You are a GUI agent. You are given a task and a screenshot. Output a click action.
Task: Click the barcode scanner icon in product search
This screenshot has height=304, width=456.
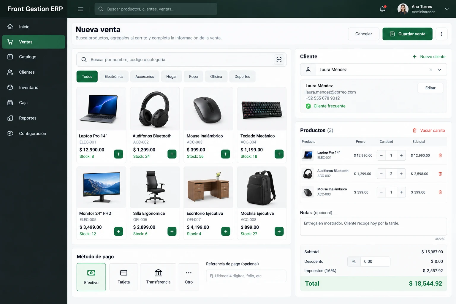pos(279,60)
